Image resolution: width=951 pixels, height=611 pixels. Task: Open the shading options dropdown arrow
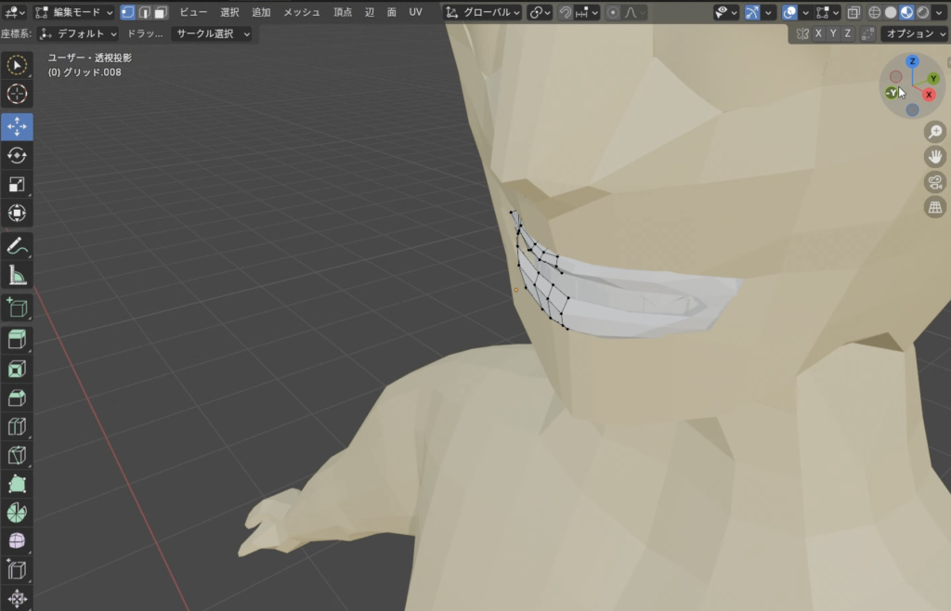[939, 12]
